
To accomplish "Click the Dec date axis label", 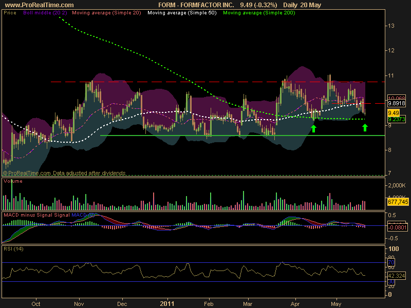I will click(x=122, y=304).
